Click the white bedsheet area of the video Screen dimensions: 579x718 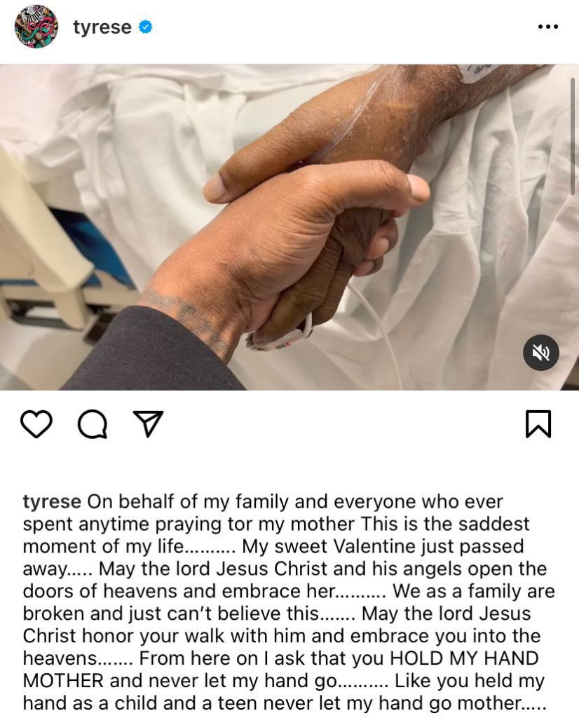(x=481, y=257)
